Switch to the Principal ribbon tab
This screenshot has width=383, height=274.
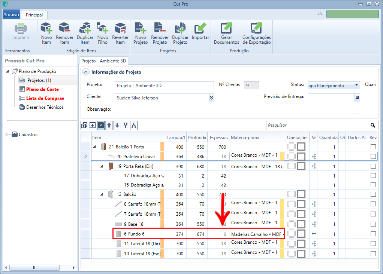click(34, 15)
